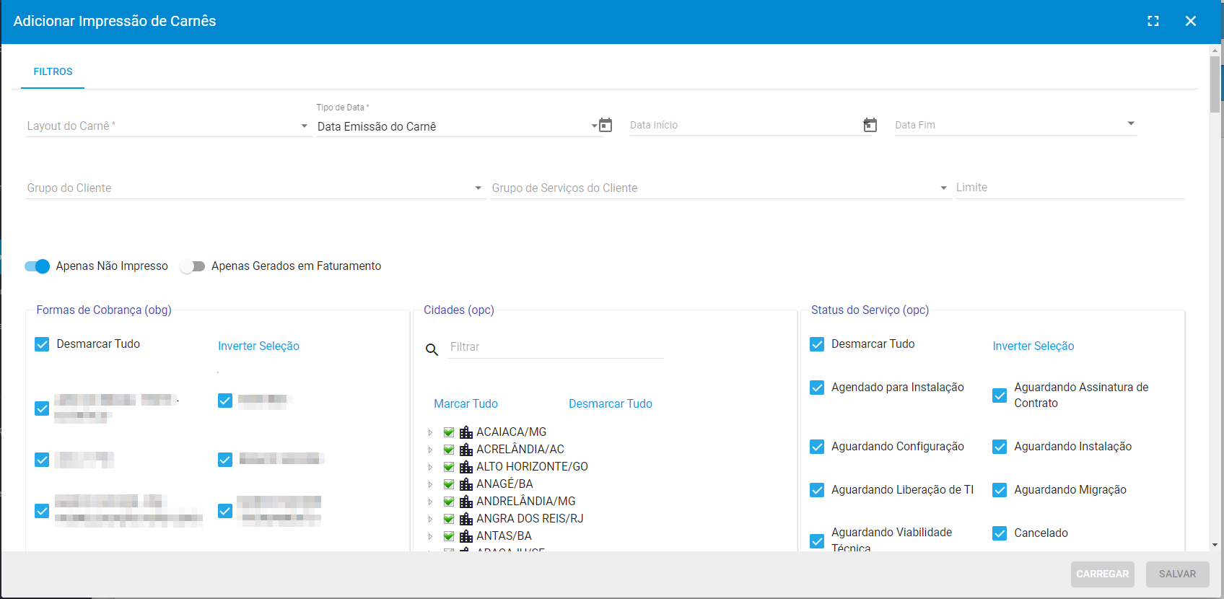
Task: Open Grupo de Serviços do Cliente dropdown
Action: 720,188
